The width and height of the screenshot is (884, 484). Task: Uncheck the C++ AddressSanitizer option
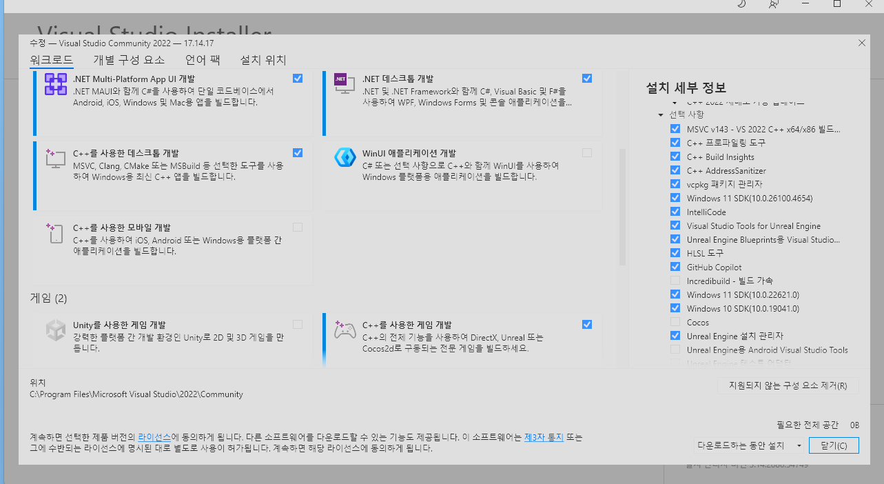tap(675, 170)
